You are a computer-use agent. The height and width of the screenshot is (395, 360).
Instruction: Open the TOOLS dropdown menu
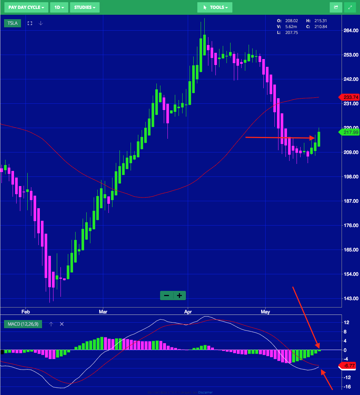(x=215, y=7)
